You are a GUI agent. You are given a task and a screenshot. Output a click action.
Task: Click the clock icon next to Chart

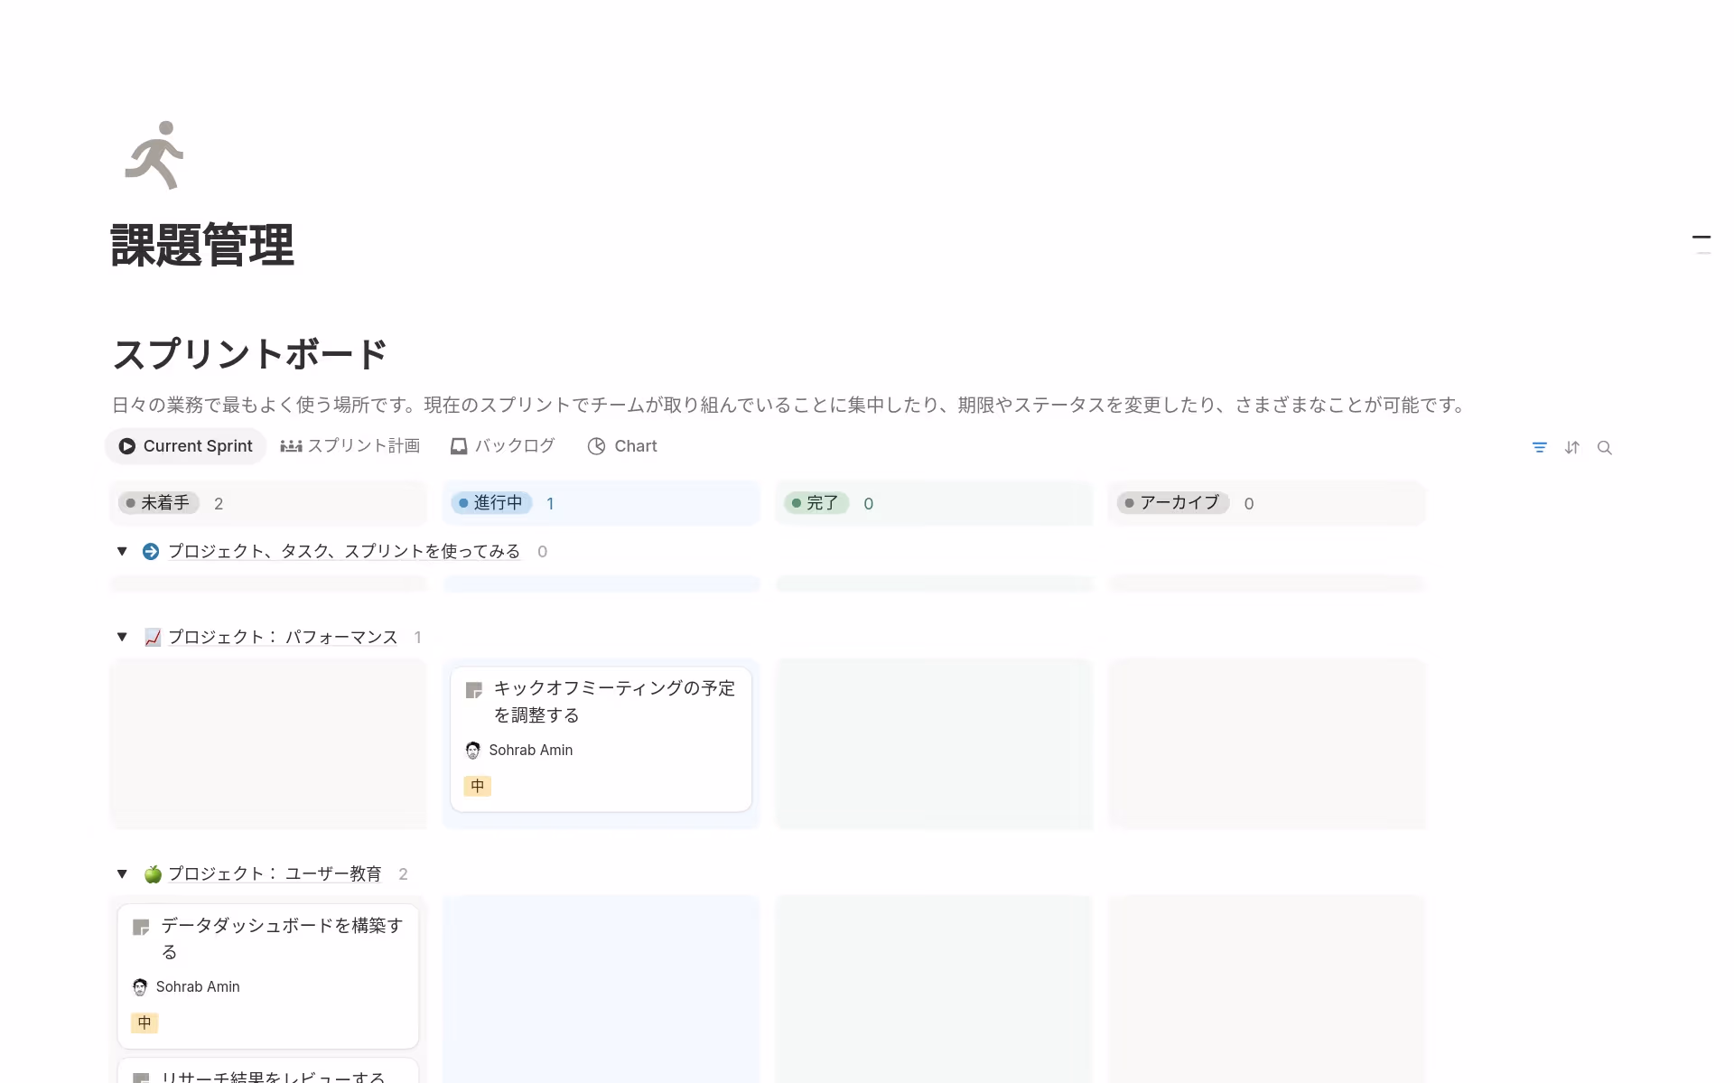[597, 446]
